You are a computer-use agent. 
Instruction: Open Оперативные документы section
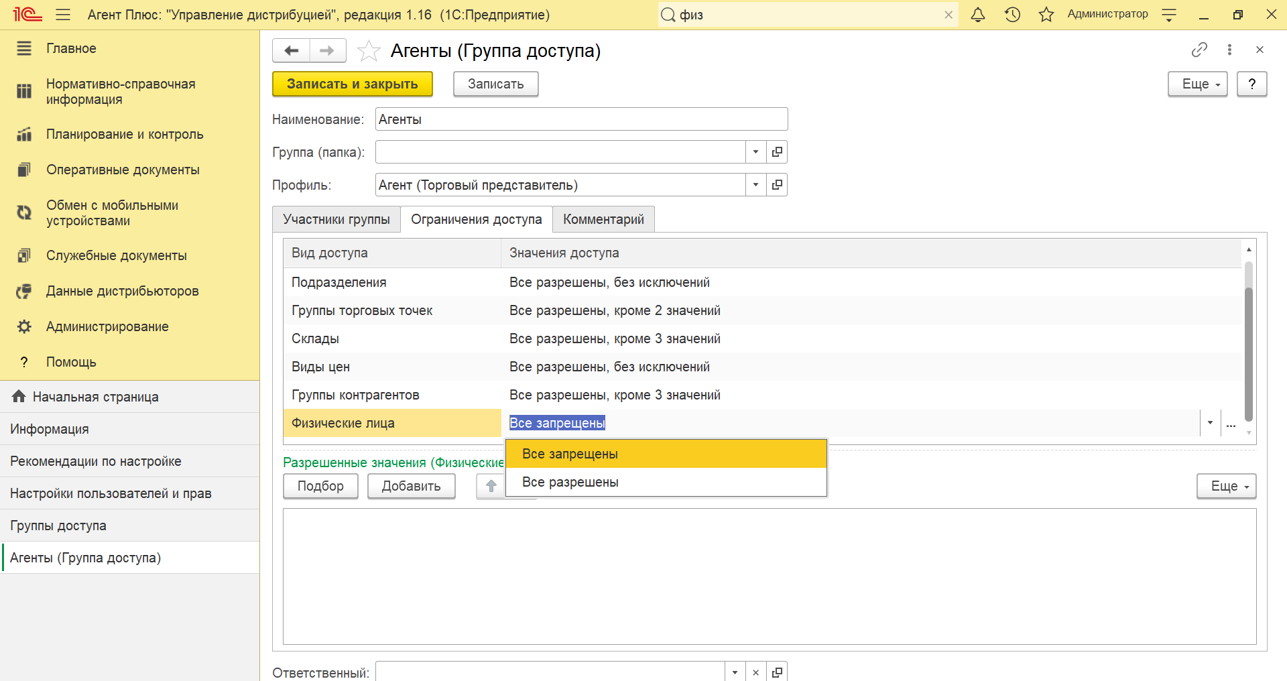click(x=130, y=170)
